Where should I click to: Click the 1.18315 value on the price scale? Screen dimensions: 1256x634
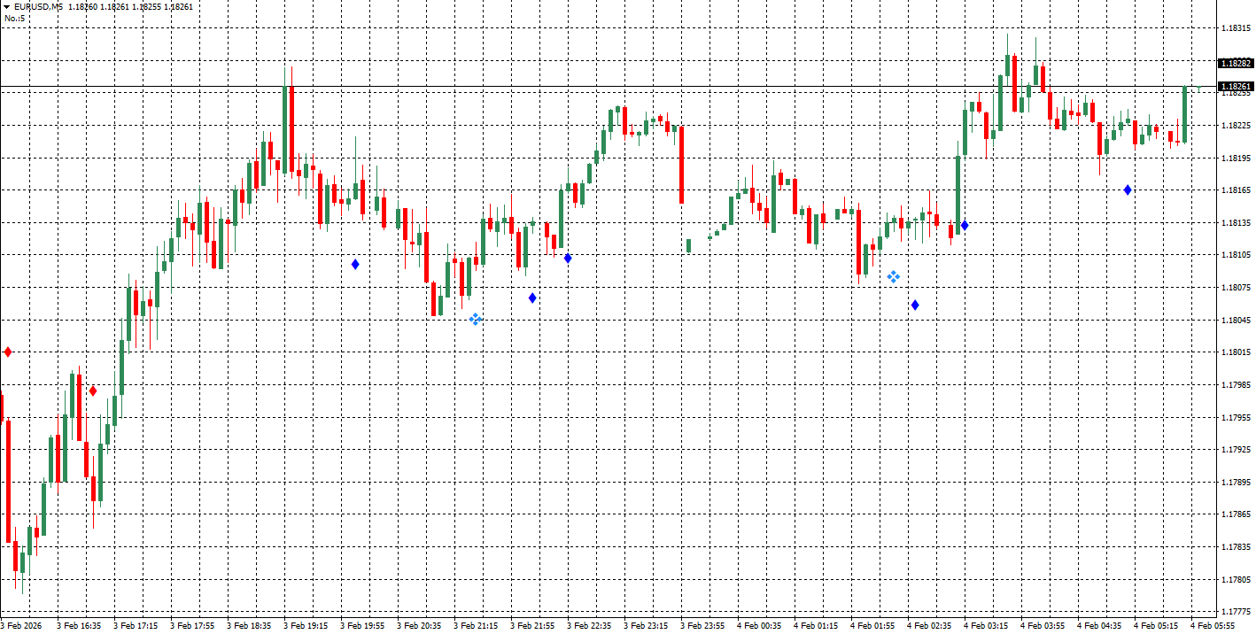1235,28
